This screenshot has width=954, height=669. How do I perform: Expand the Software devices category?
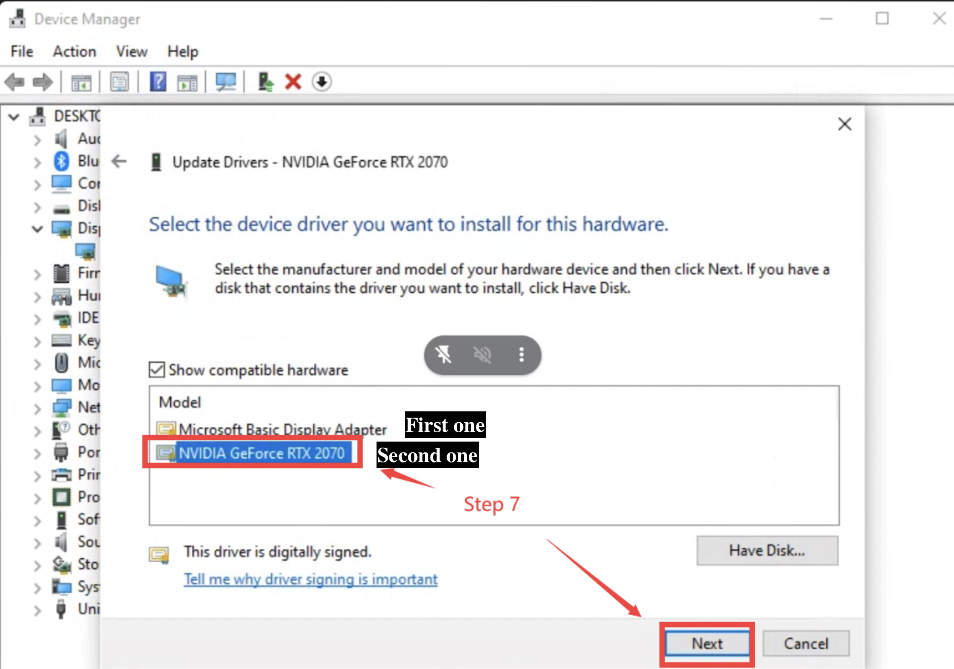pyautogui.click(x=37, y=521)
